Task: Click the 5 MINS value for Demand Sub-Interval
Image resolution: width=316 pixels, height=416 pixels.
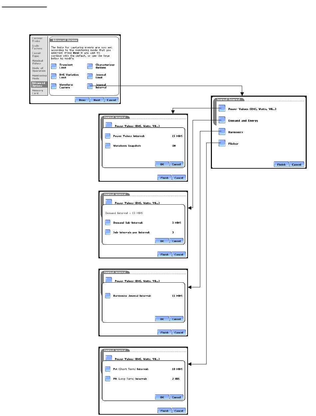Action: (x=177, y=223)
